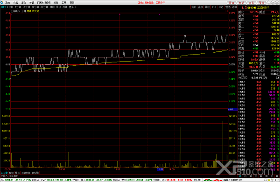Click the small red box icon at the chart's top-right corner

[227, 11]
